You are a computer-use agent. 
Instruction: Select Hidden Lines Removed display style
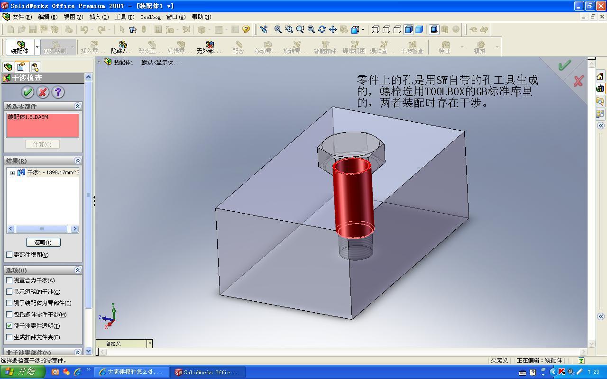pos(397,29)
